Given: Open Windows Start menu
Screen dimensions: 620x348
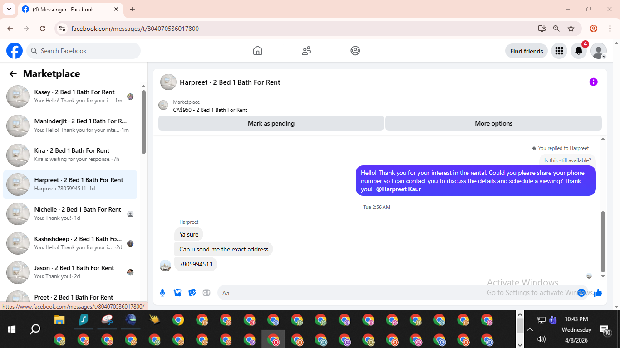Looking at the screenshot, I should tap(12, 329).
